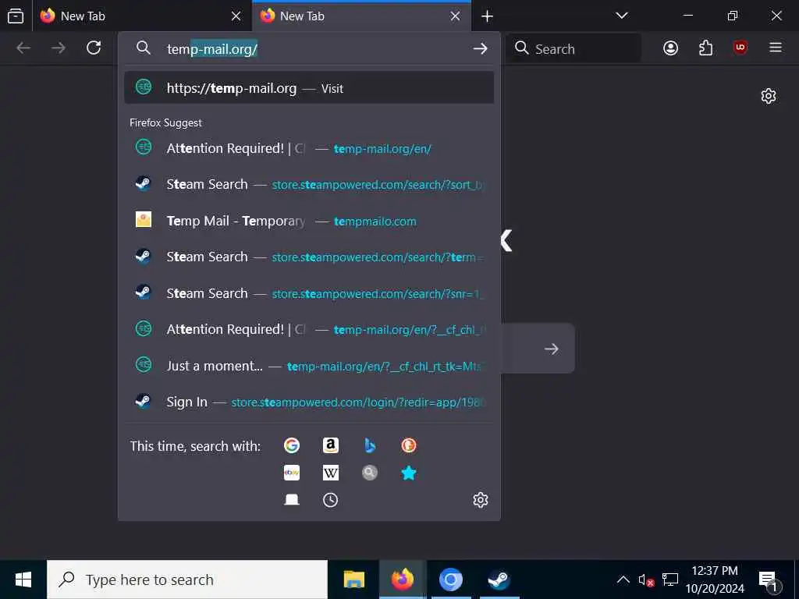The width and height of the screenshot is (799, 599).
Task: Search this time with Wikipedia
Action: [331, 473]
